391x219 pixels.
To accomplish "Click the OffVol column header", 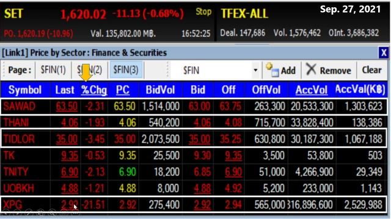I will pyautogui.click(x=266, y=90).
